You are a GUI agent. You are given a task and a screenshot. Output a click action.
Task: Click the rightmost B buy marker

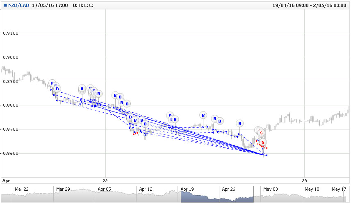(239, 123)
